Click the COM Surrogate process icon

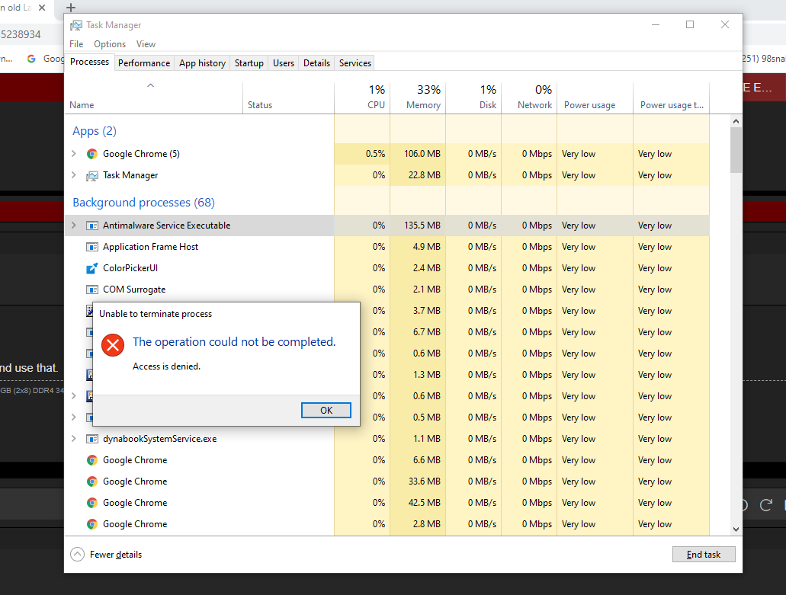(92, 290)
